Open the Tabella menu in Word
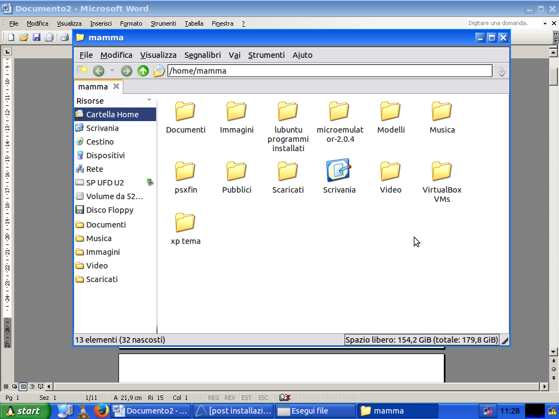 194,23
